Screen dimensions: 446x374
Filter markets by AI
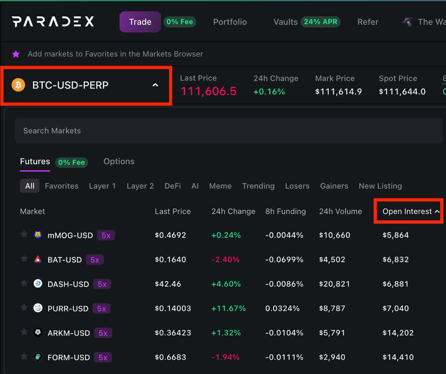(195, 186)
